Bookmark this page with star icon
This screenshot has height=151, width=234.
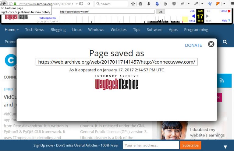pos(133,4)
